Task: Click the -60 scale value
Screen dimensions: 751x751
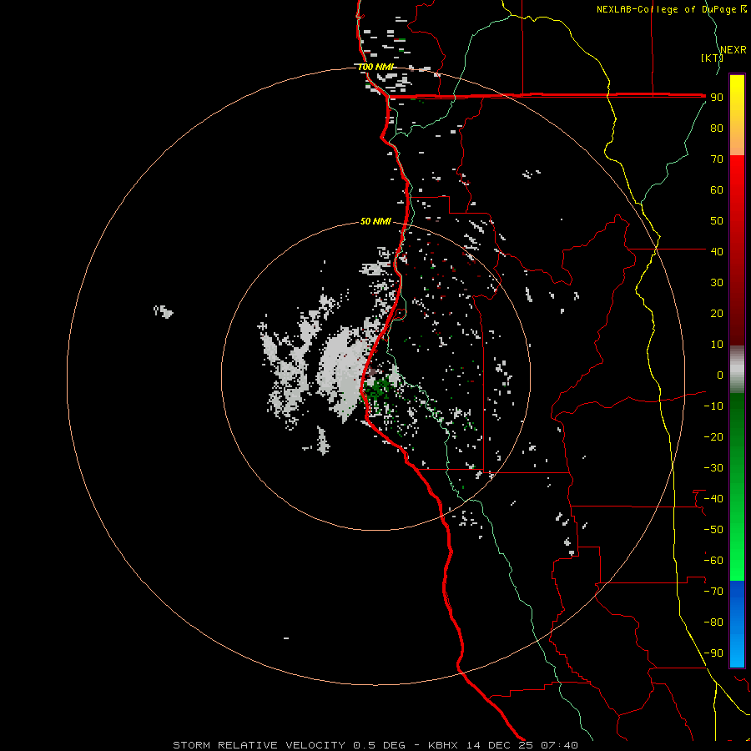Action: click(713, 561)
